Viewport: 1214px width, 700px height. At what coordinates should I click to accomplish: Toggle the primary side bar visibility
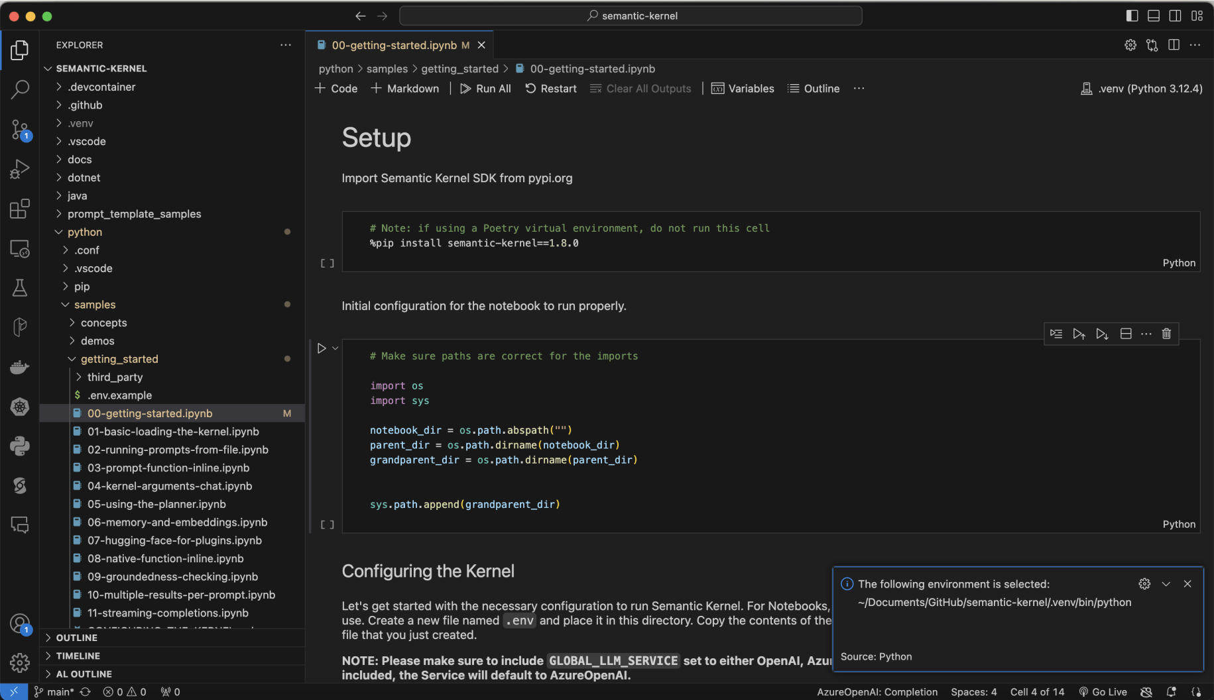[x=1132, y=16]
